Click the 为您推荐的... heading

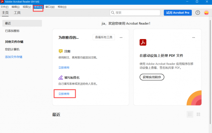point(68,37)
